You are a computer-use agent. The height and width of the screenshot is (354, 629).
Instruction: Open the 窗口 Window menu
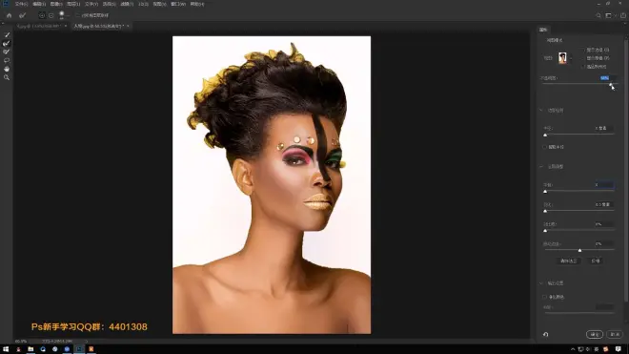point(178,4)
